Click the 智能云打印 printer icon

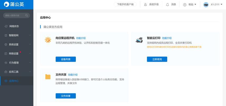pyautogui.click(x=139, y=40)
